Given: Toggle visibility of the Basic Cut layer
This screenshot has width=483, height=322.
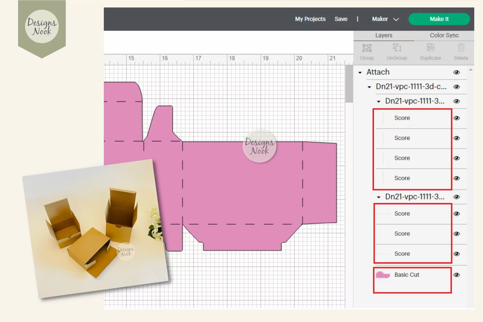Looking at the screenshot, I should pos(457,275).
